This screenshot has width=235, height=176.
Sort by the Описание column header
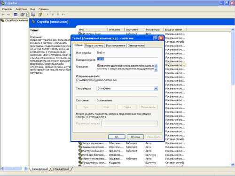tap(116, 30)
